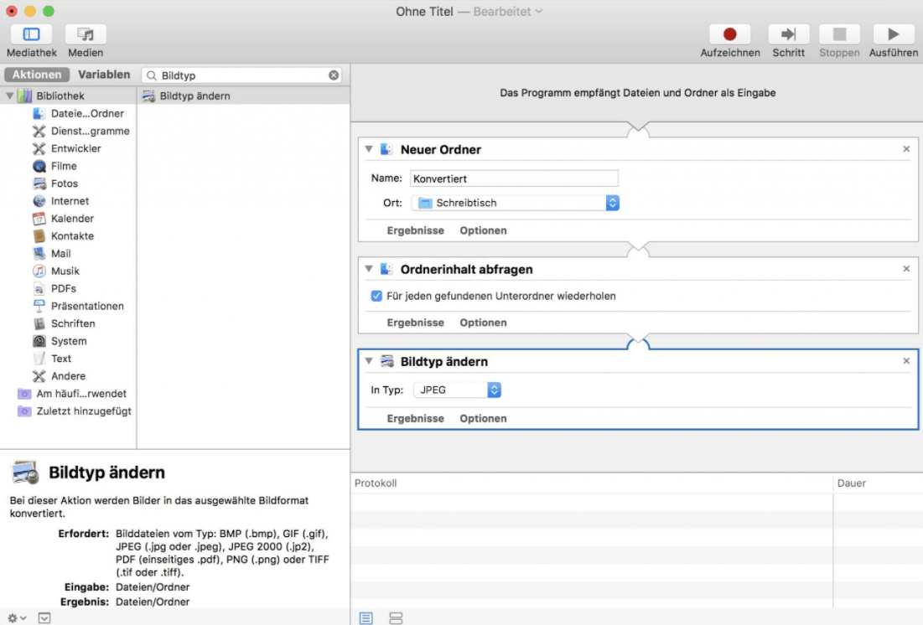Open the gear settings menu
Viewport: 923px width, 625px height.
pos(16,618)
